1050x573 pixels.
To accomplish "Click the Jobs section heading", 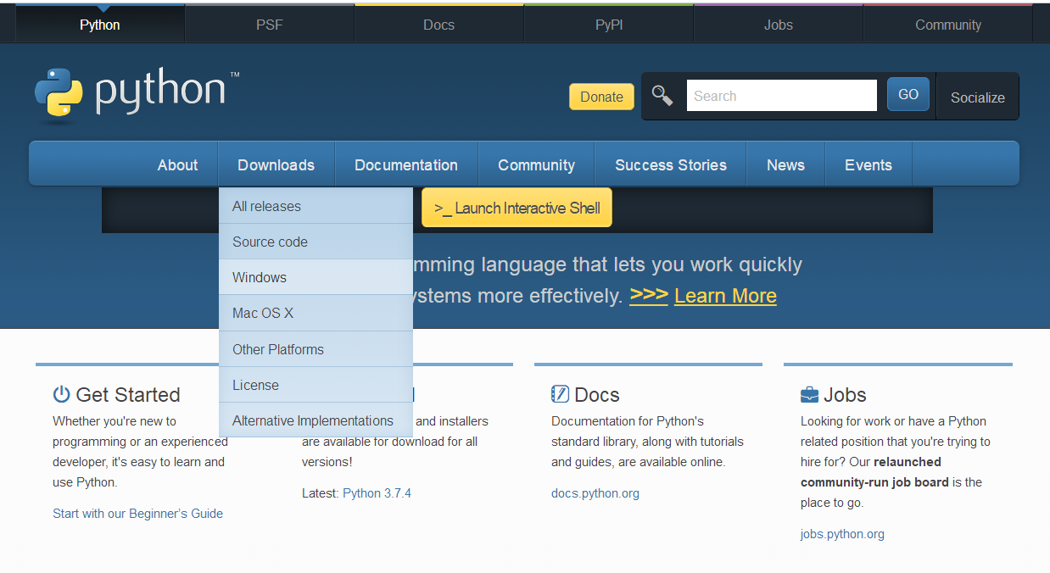I will click(x=845, y=395).
